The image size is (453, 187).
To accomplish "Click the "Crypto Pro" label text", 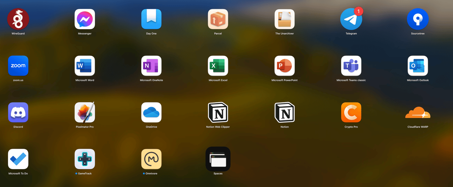I will [351, 127].
